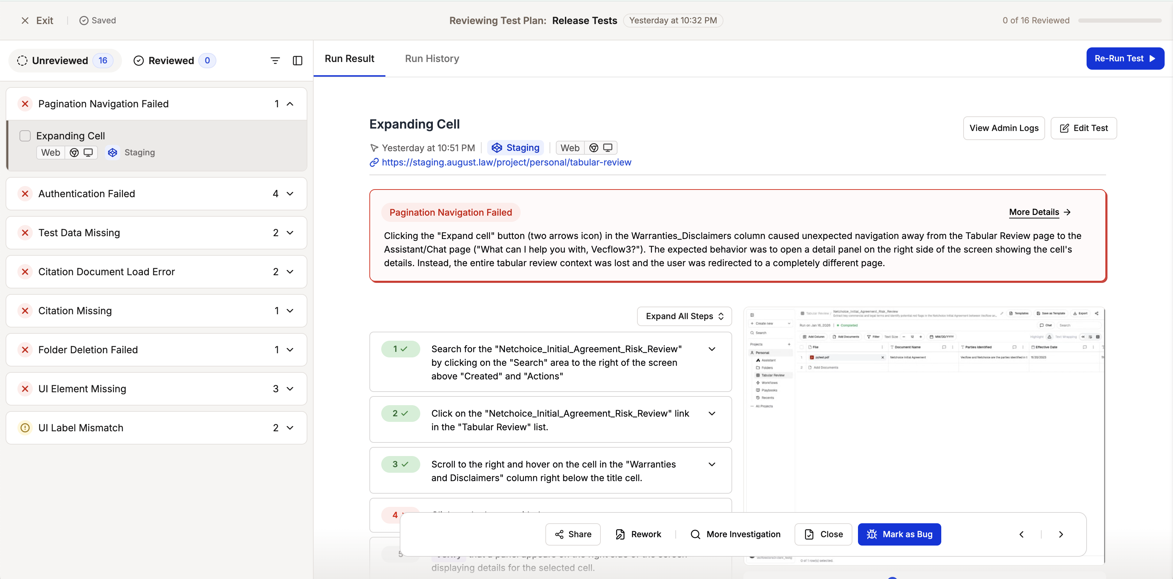
Task: Collapse the Pagination Navigation Failed group
Action: pyautogui.click(x=290, y=104)
